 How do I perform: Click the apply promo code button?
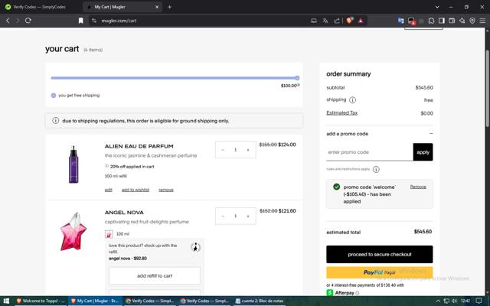423,152
